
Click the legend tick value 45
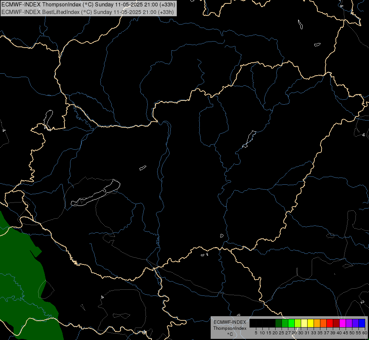[346, 333]
